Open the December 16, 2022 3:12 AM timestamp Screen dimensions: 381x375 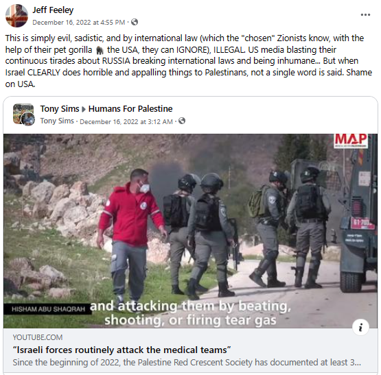126,121
